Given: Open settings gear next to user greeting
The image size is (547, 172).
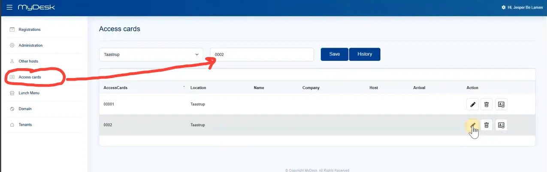Looking at the screenshot, I should (503, 7).
